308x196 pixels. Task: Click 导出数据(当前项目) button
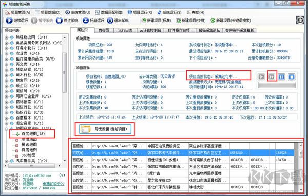point(105,129)
